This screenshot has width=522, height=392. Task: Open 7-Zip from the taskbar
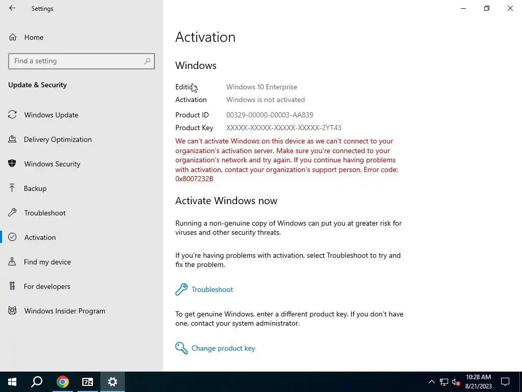(87, 382)
